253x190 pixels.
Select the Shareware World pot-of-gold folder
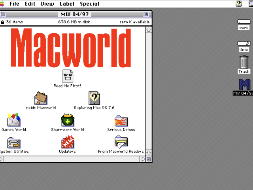click(x=68, y=120)
